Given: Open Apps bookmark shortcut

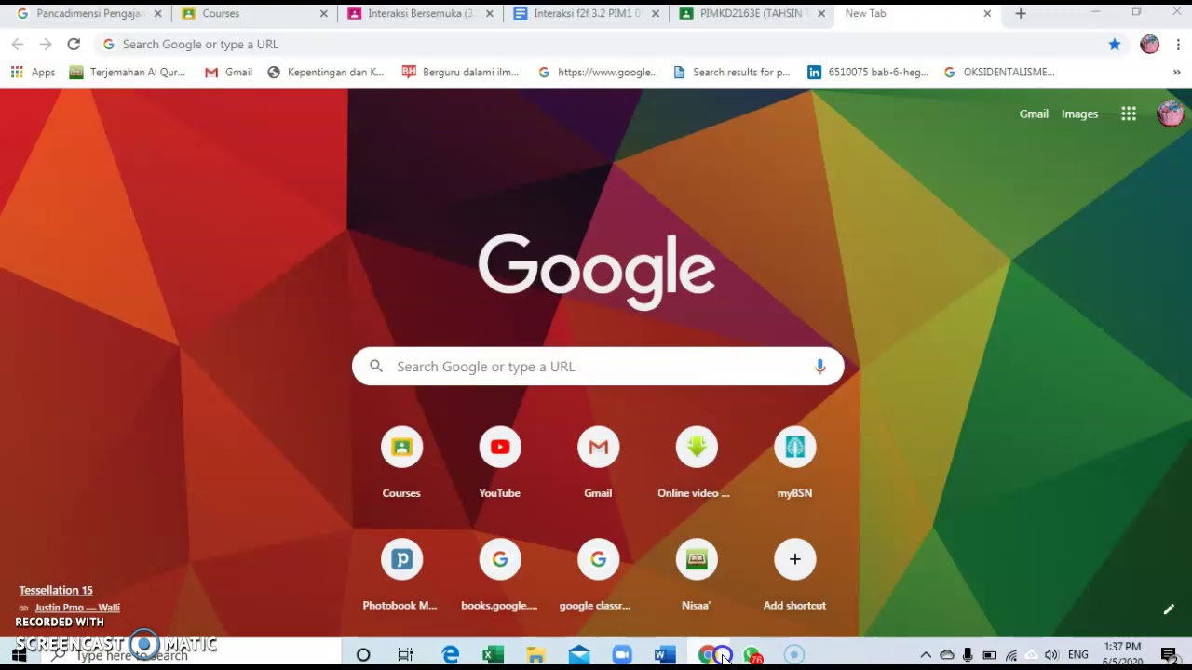Looking at the screenshot, I should (x=33, y=72).
